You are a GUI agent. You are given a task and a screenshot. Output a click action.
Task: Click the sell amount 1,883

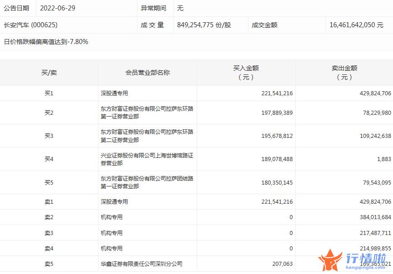[384, 159]
